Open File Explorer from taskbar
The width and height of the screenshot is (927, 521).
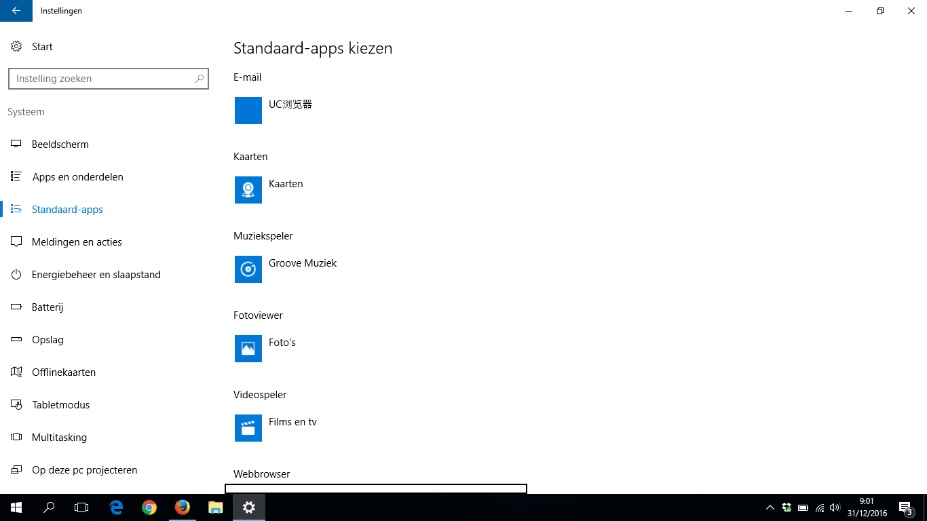(215, 507)
